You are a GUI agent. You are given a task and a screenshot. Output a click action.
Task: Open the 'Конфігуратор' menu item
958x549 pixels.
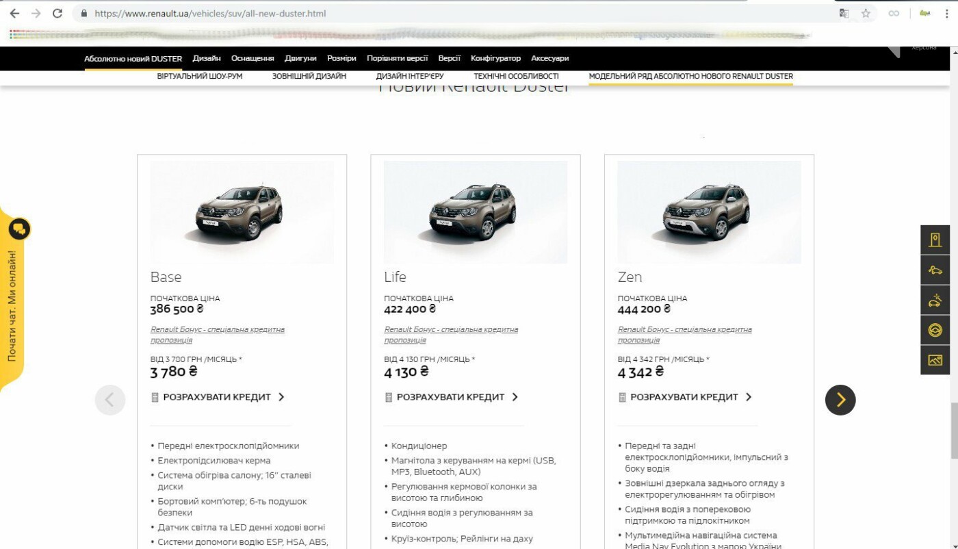point(495,59)
